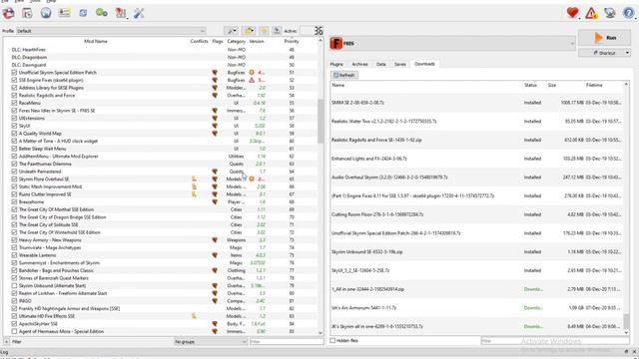Switch to the Saves tab
This screenshot has width=639, height=359.
(400, 64)
